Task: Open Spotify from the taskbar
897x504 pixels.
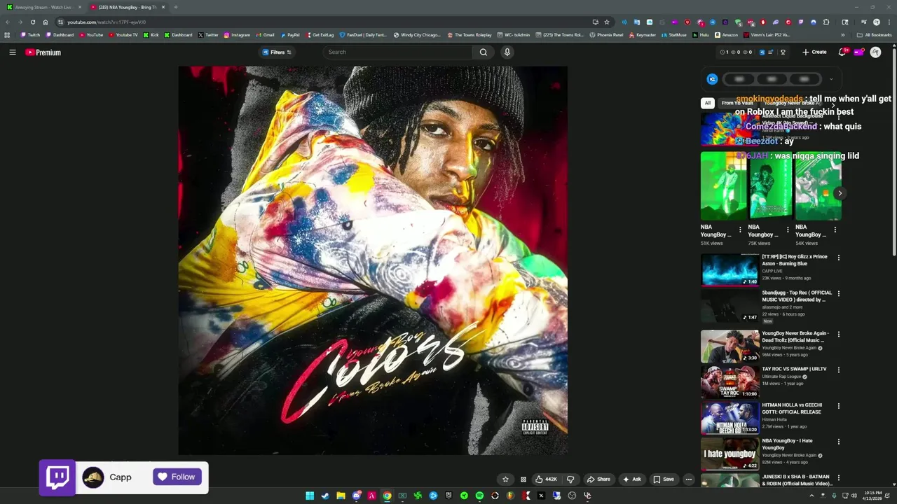Action: [479, 496]
